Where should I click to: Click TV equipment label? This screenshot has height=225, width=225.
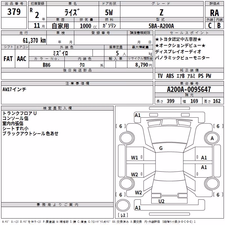click(x=160, y=76)
